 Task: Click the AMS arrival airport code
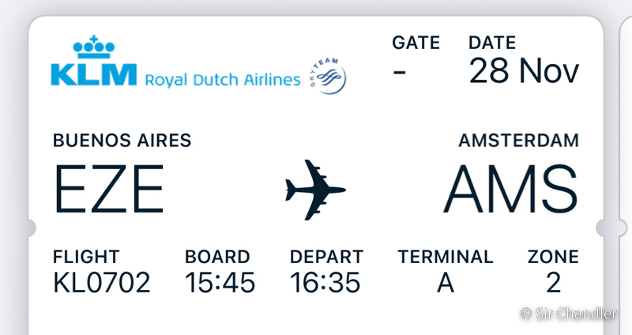(510, 189)
